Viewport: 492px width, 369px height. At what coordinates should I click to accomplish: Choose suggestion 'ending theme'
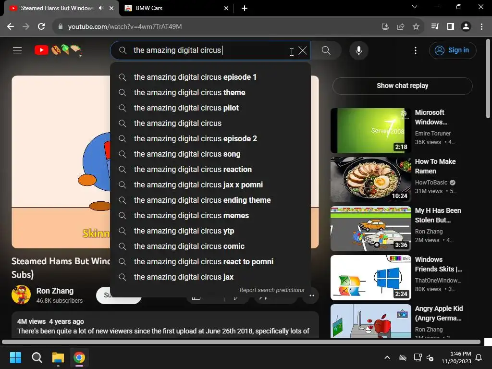210,200
